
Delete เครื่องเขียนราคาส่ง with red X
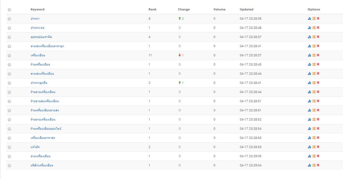(x=318, y=138)
